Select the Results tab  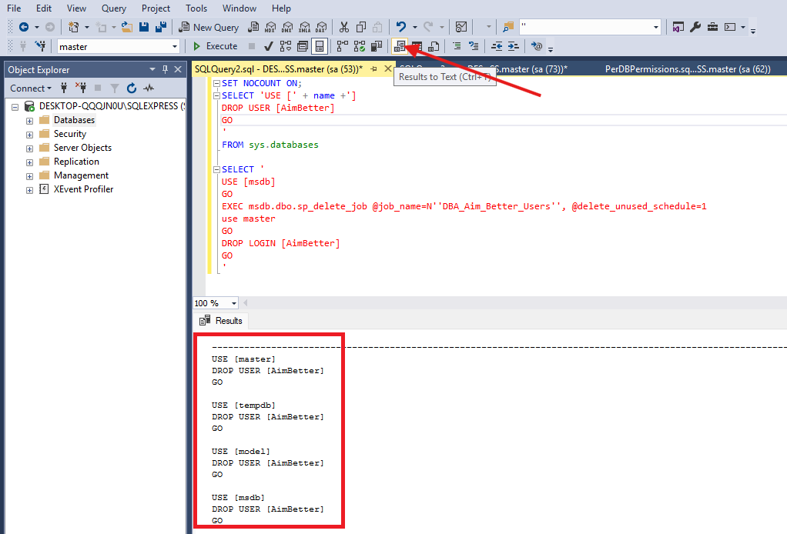pyautogui.click(x=221, y=321)
